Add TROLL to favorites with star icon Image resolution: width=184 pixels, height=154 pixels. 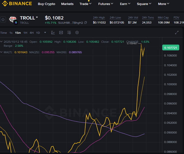tap(3, 19)
